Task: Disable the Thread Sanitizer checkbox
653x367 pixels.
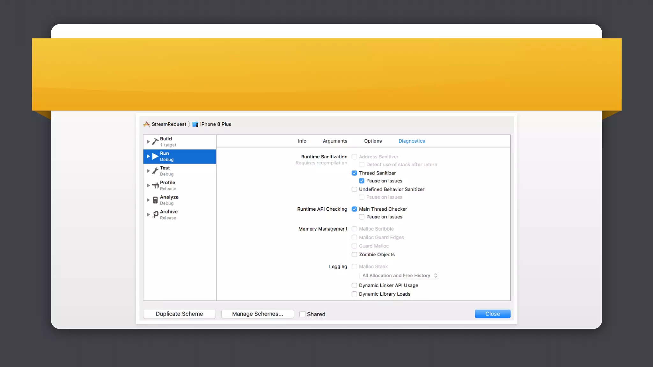Action: [x=354, y=173]
